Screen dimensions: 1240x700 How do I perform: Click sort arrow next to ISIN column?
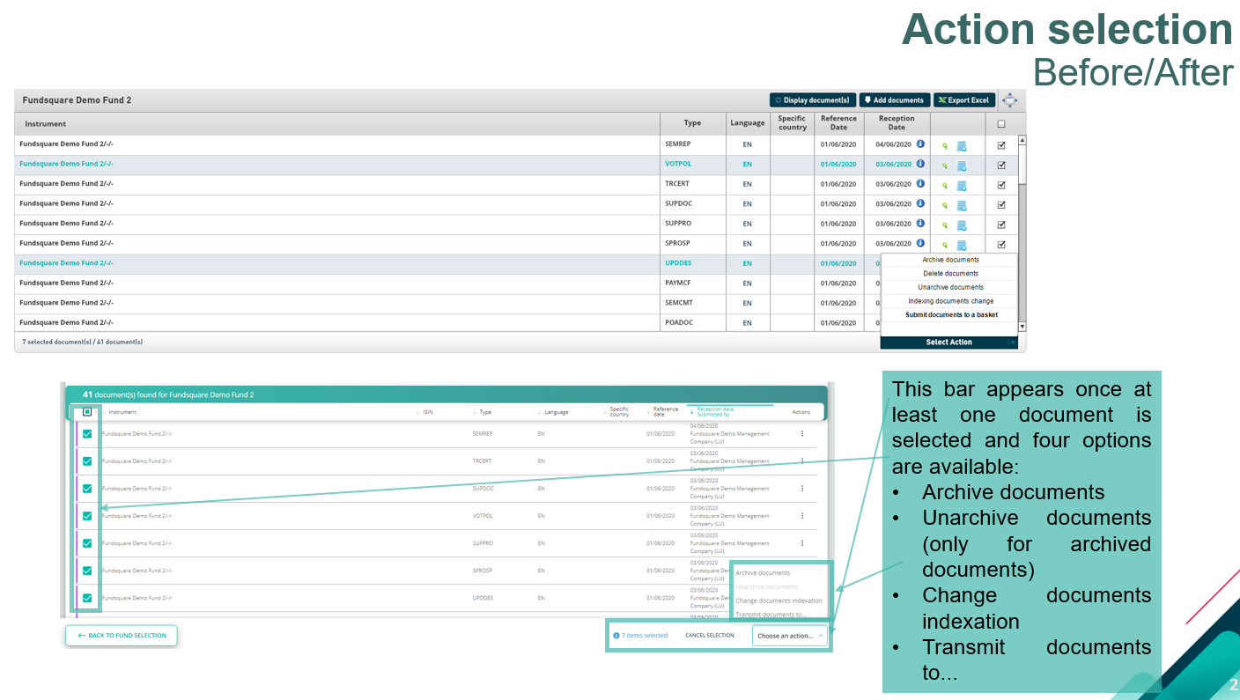(x=417, y=412)
